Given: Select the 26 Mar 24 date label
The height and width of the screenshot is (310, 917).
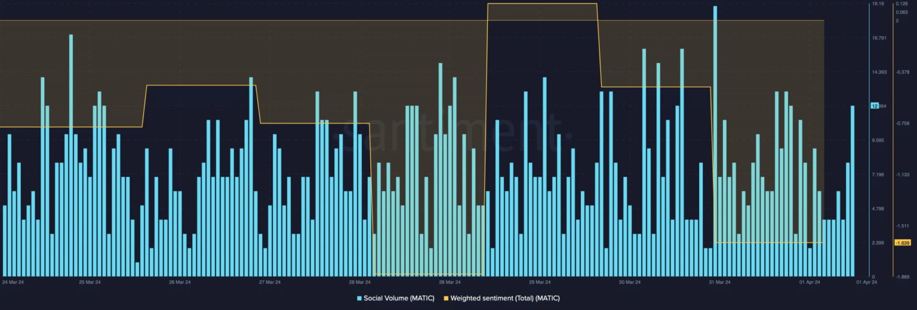Looking at the screenshot, I should click(180, 282).
